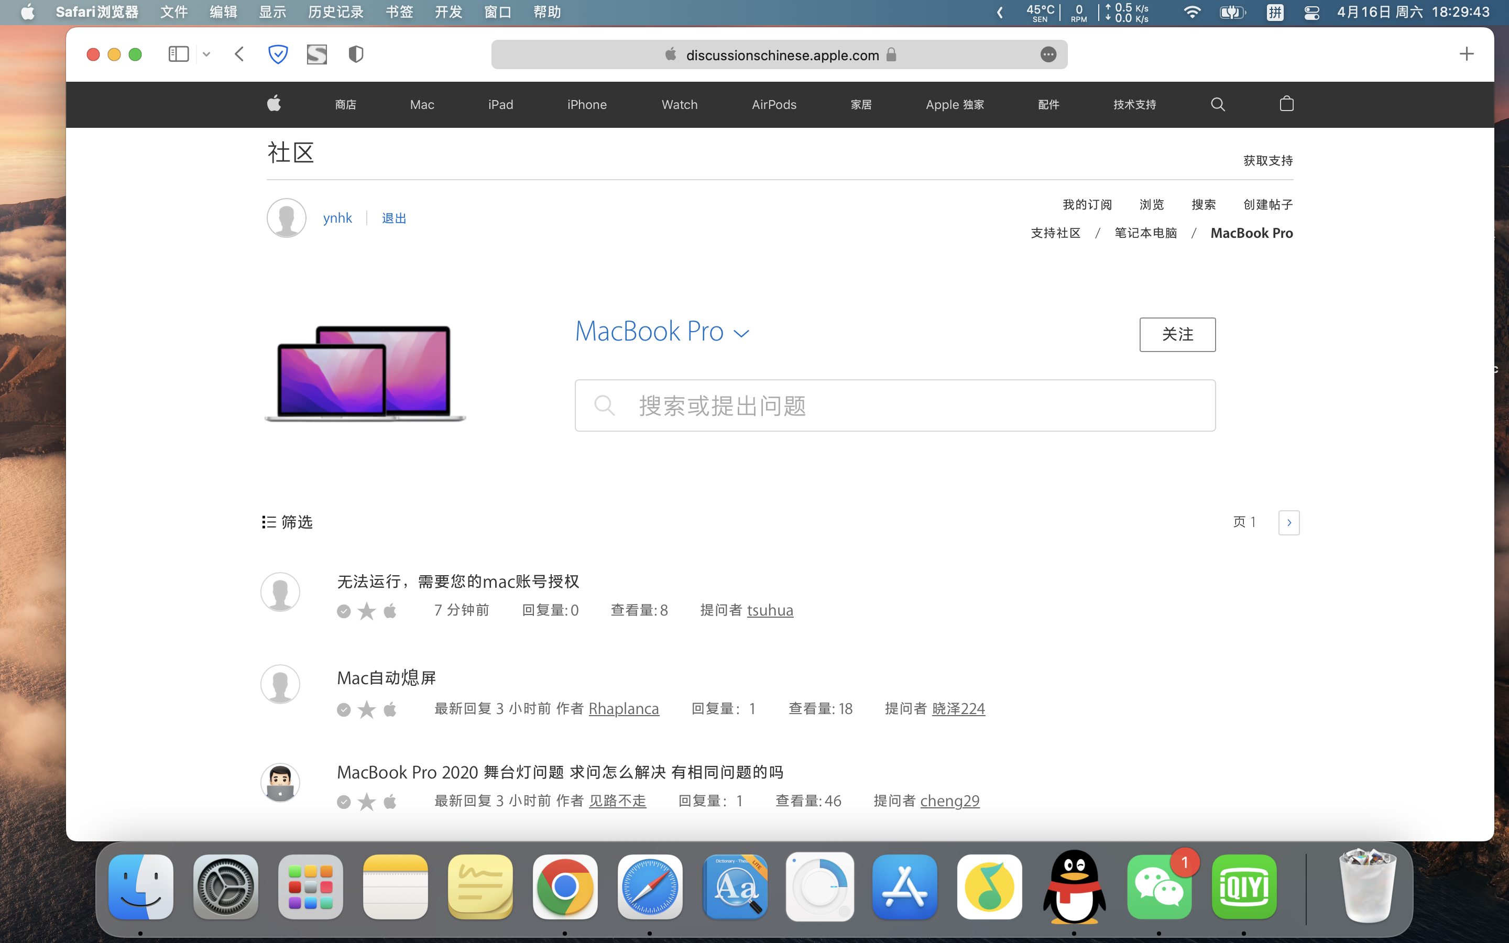Click the blue shield extension icon
This screenshot has width=1509, height=943.
278,54
